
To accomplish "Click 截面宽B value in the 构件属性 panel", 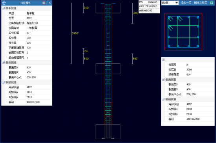I will point(29,67).
